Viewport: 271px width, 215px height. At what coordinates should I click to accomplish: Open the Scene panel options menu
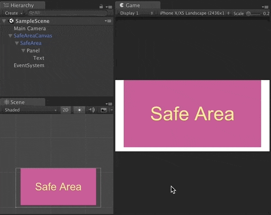(x=109, y=104)
